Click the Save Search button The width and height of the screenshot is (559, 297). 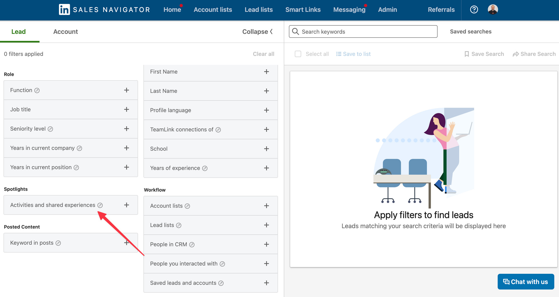(x=484, y=54)
